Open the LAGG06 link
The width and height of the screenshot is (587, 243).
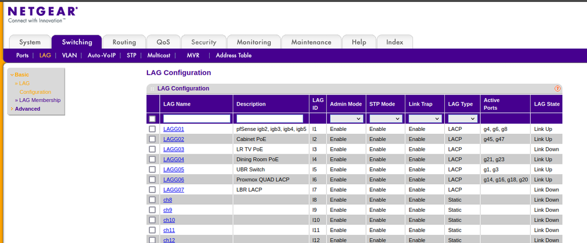click(174, 180)
